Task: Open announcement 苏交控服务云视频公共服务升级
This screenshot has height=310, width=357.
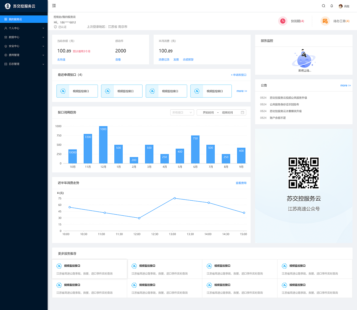Action: click(288, 98)
